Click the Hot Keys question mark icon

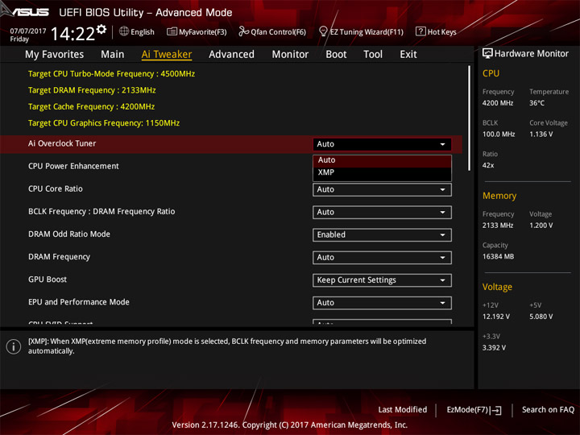[420, 31]
